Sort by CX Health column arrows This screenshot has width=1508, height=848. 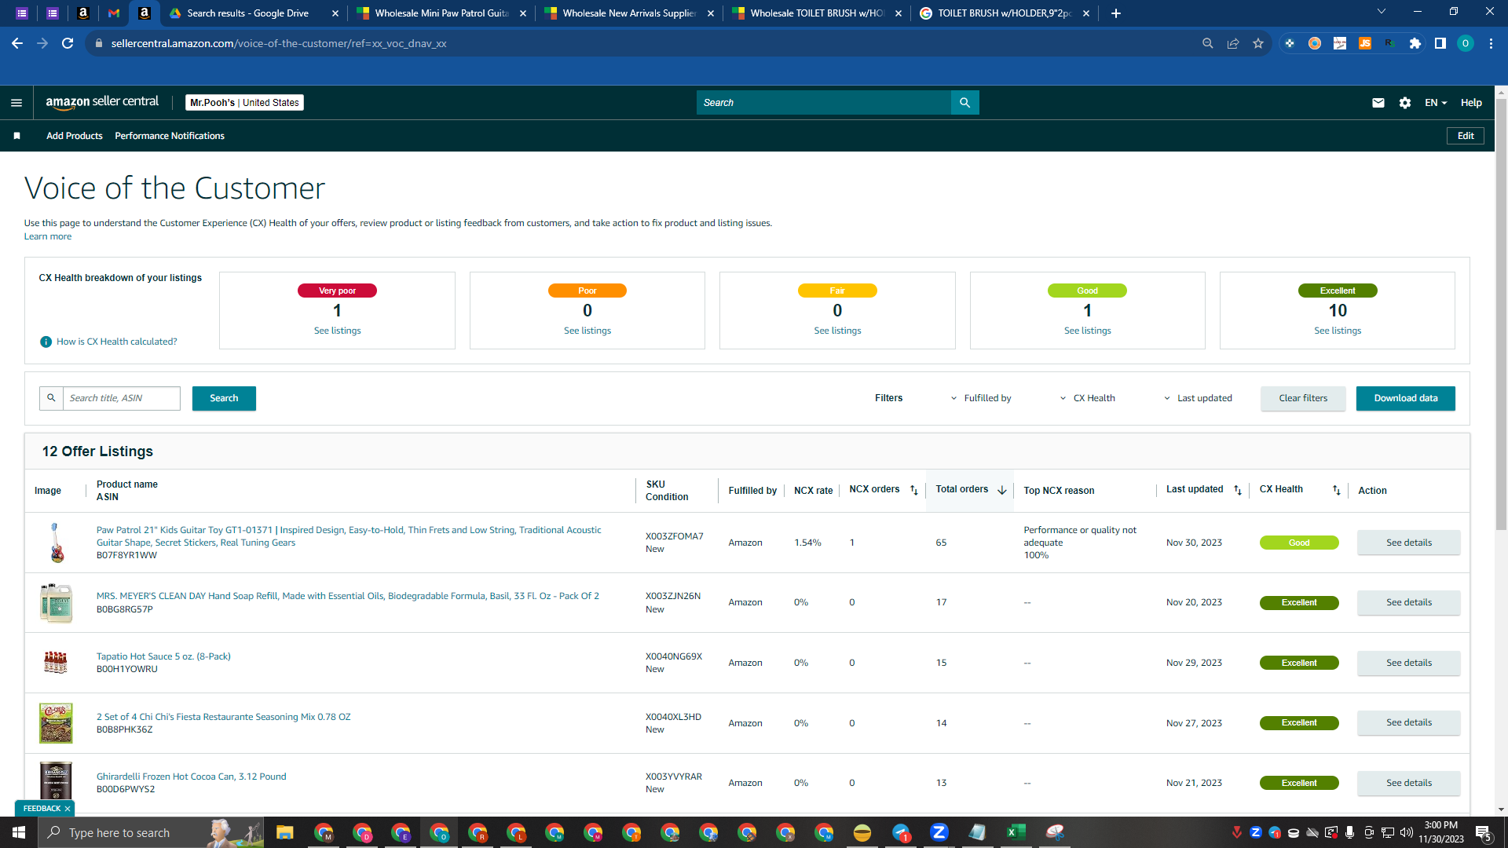coord(1336,490)
